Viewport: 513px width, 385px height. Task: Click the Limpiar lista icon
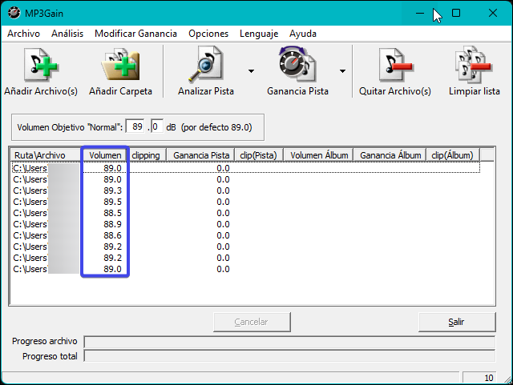point(474,64)
